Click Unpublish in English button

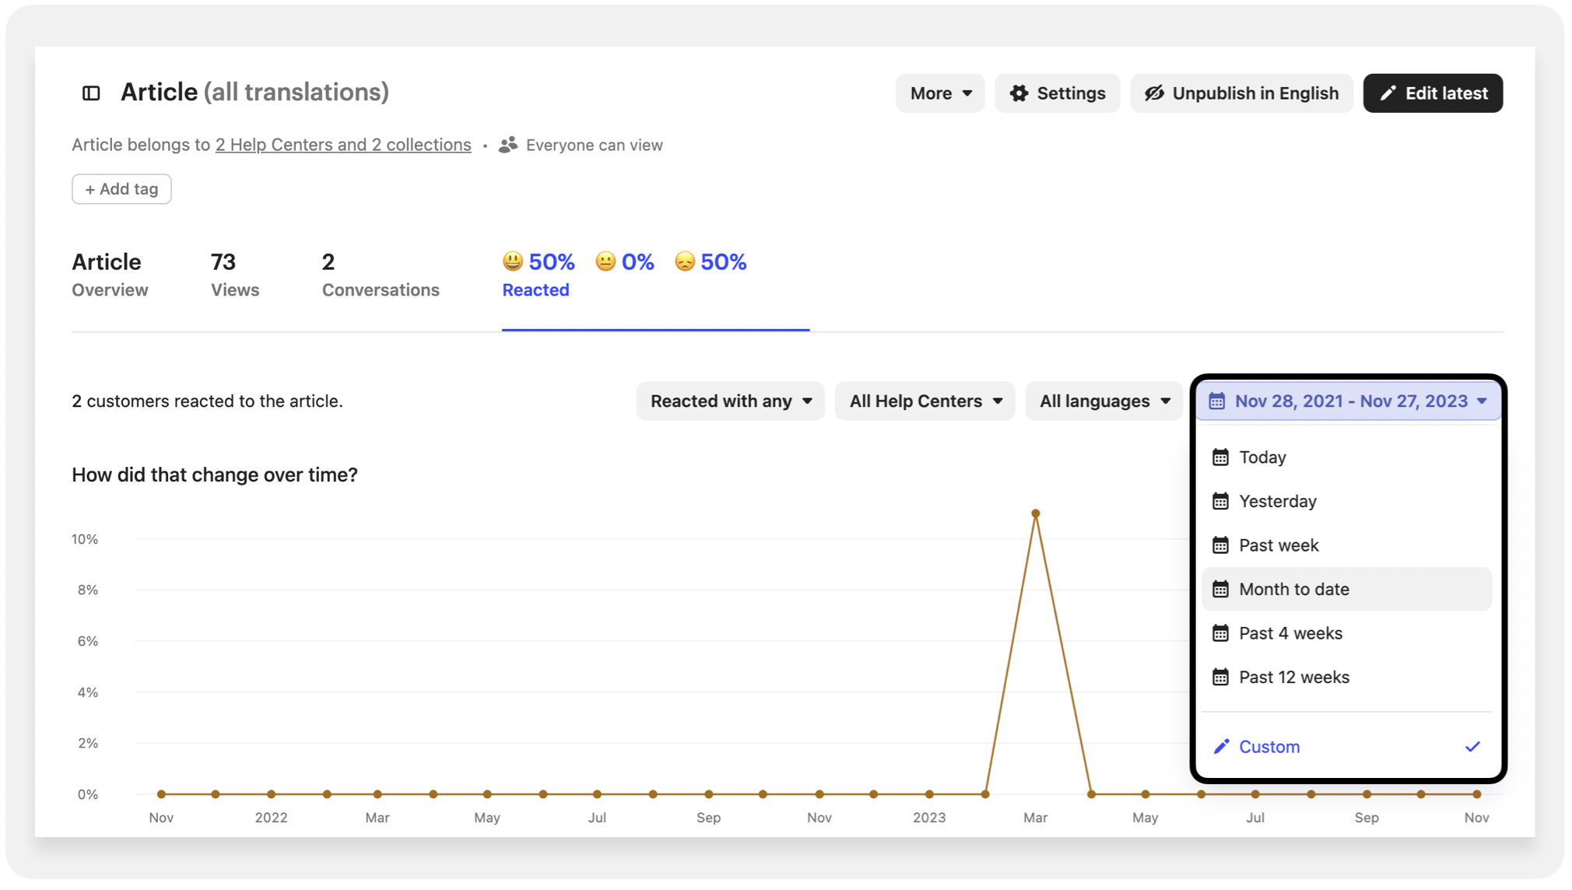point(1241,93)
